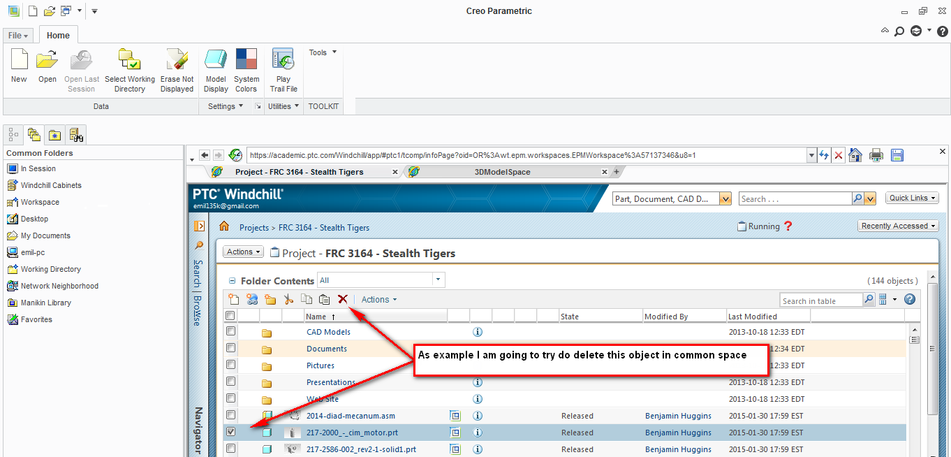This screenshot has width=951, height=457.
Task: Select History navigator tab icon
Action: click(76, 134)
